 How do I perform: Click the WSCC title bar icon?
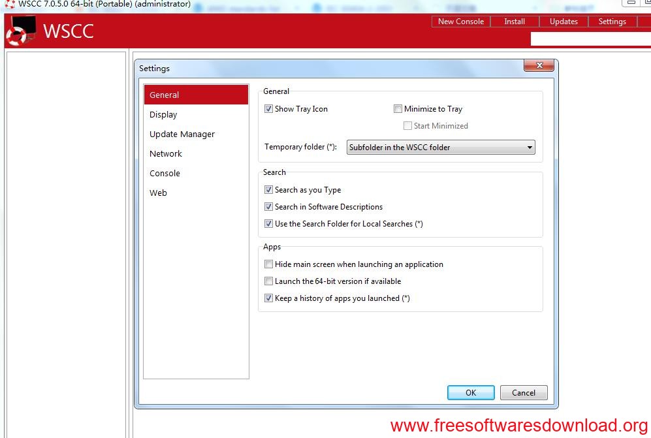tap(10, 4)
